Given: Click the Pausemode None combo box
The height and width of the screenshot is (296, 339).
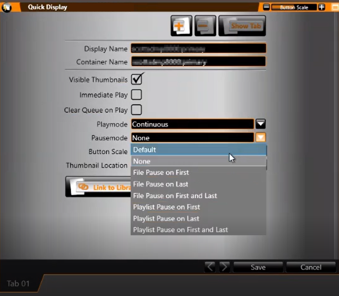Looking at the screenshot, I should (192, 138).
